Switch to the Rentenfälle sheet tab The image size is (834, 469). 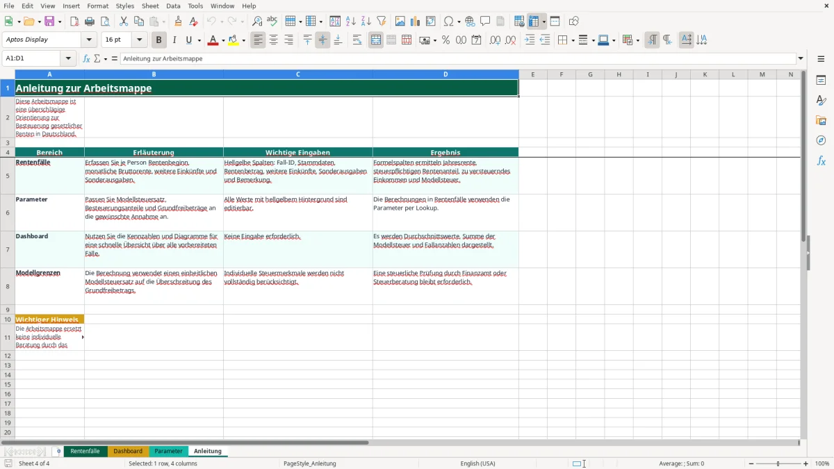point(85,451)
